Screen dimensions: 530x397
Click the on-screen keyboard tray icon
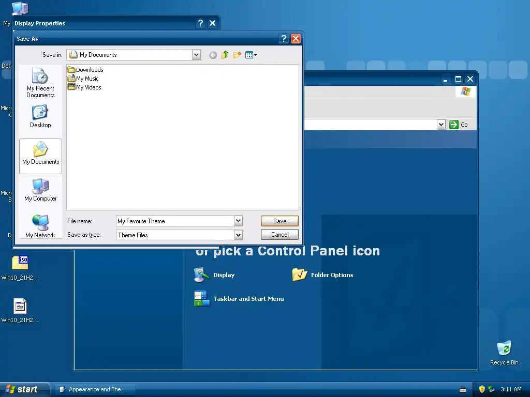click(463, 390)
